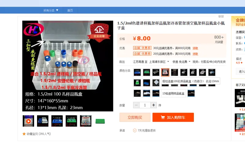Click the star icon to favorite the item
This screenshot has width=245, height=145.
coord(24,134)
